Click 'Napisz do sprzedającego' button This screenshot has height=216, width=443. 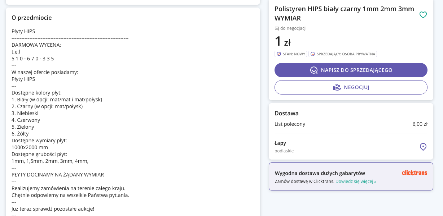[351, 70]
